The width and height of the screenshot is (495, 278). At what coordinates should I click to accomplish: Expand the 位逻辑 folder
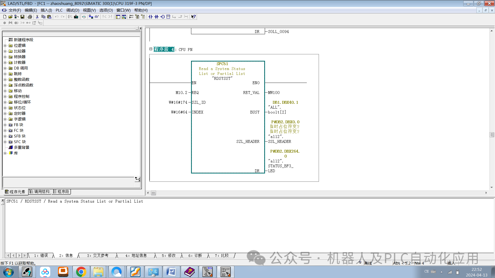5,46
